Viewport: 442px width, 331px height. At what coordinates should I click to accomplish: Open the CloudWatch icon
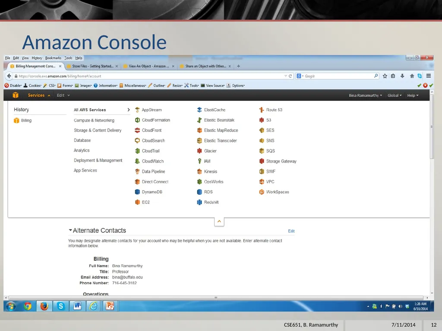(x=137, y=161)
